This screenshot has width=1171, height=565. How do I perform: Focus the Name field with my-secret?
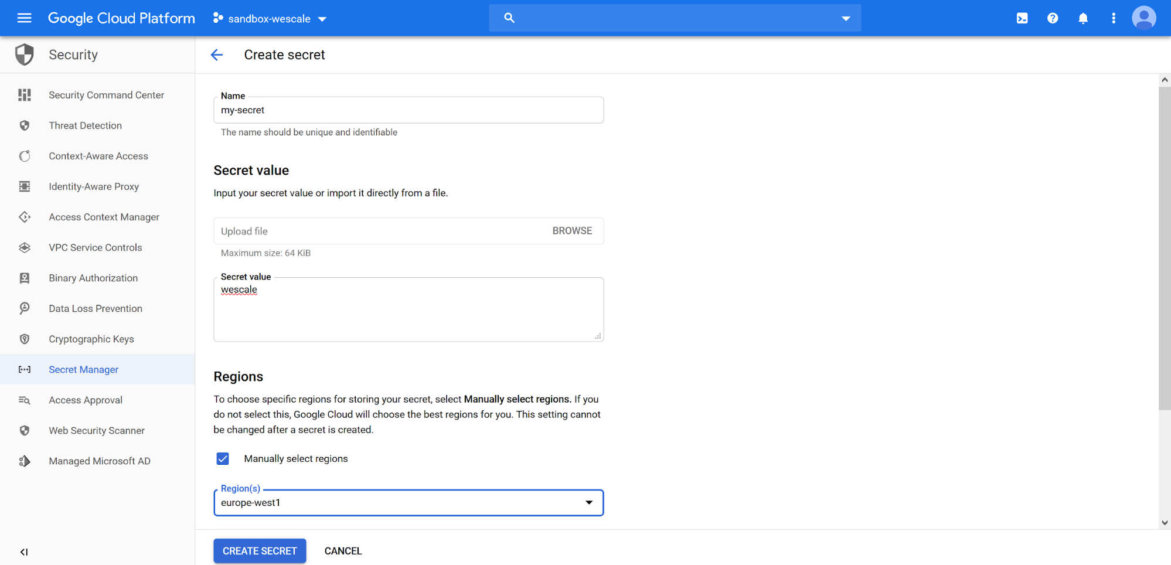tap(409, 110)
